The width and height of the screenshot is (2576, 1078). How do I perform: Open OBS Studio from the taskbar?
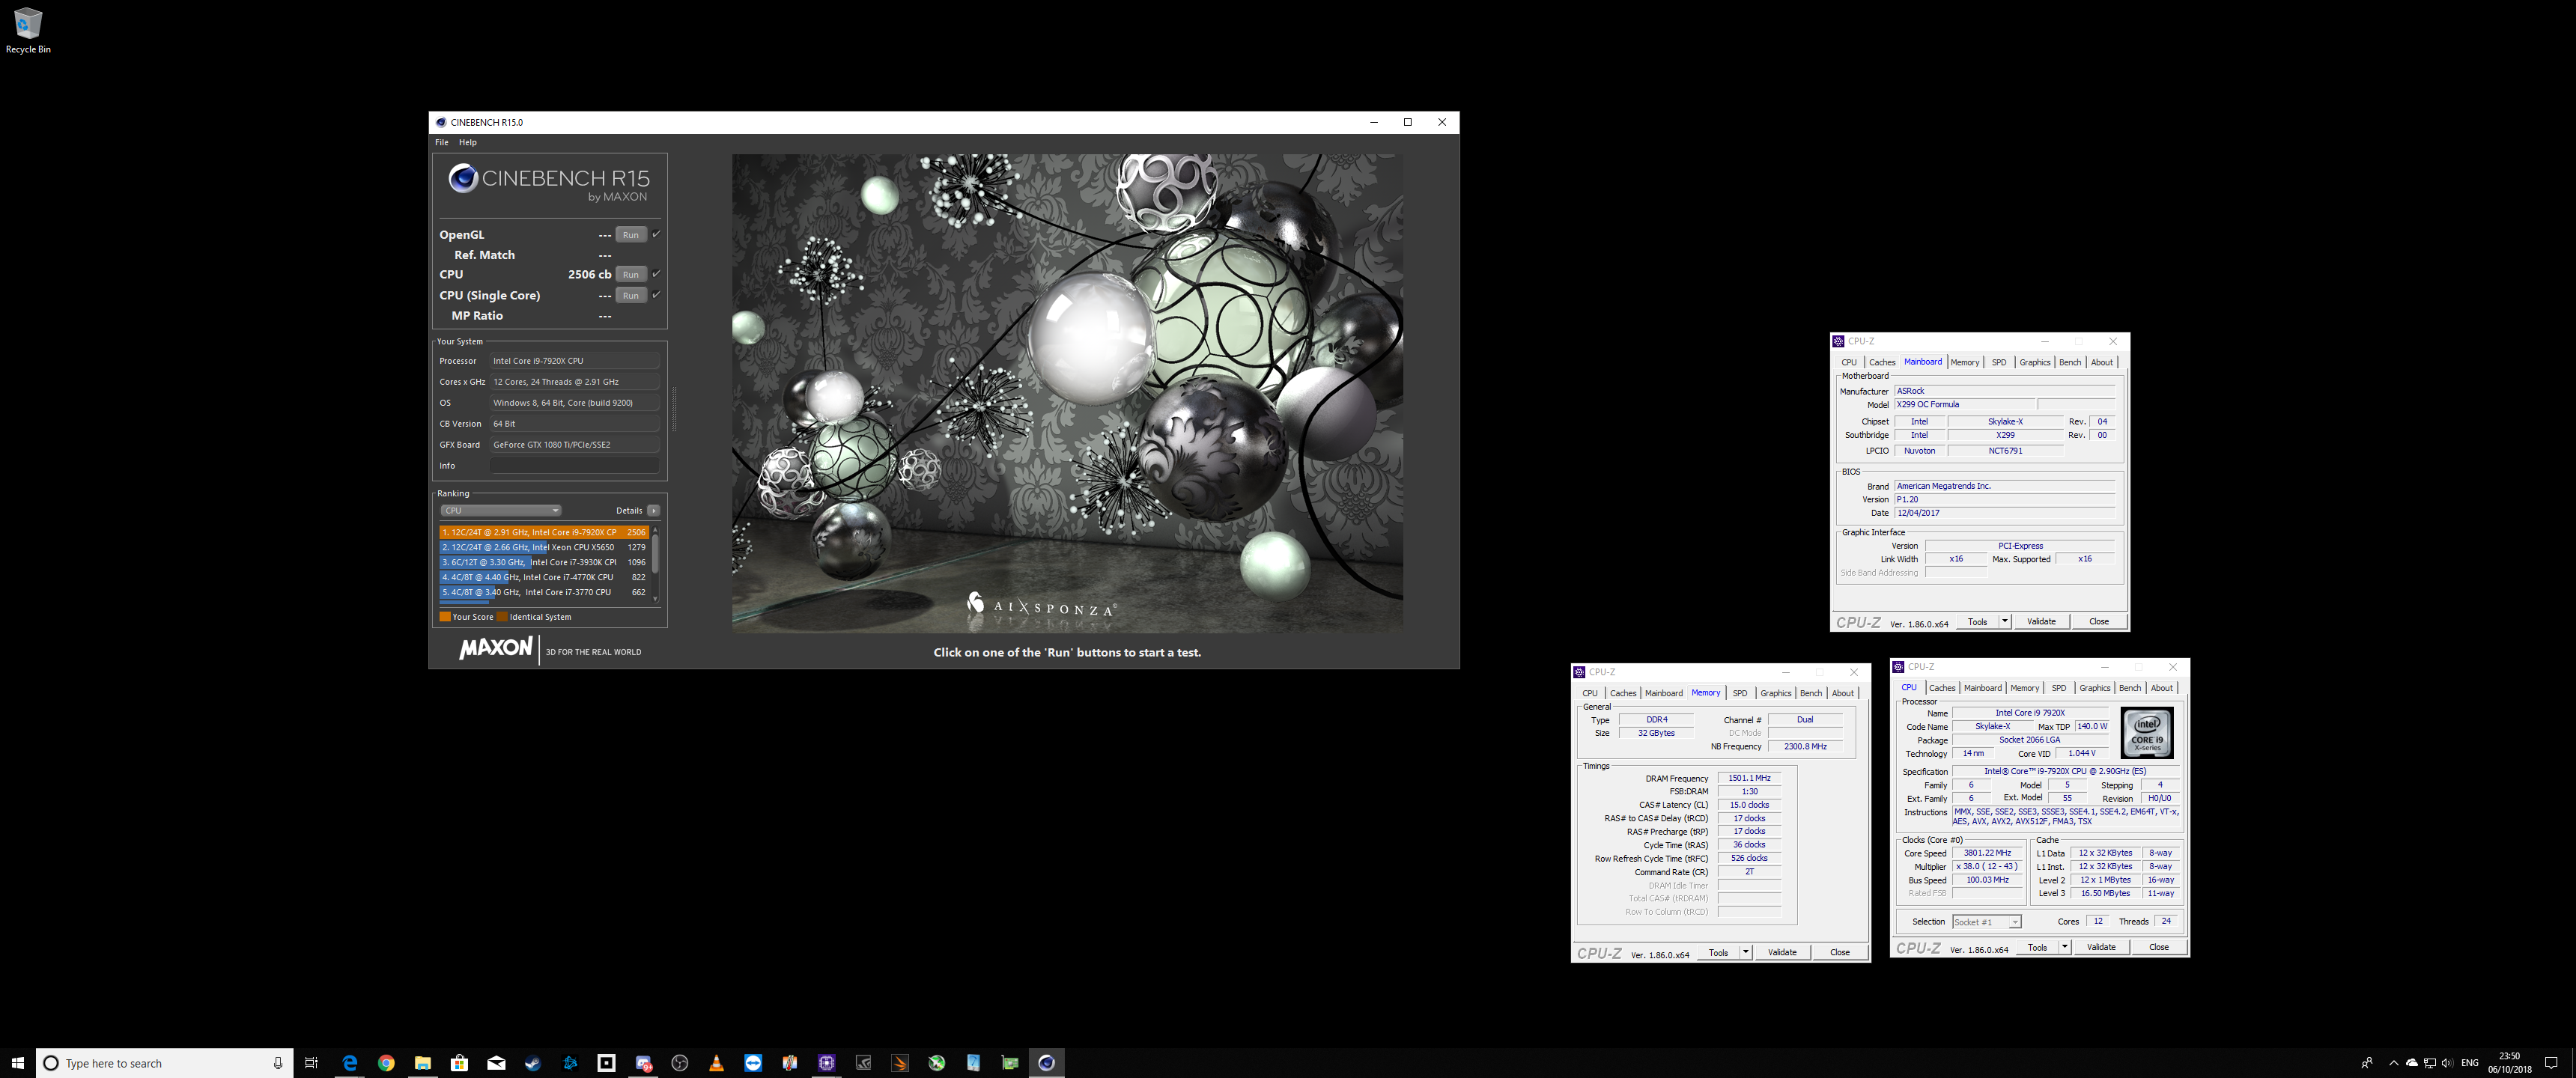[680, 1063]
